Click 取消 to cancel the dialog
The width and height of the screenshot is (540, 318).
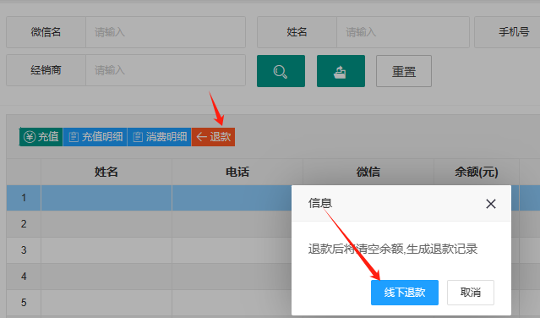point(471,293)
